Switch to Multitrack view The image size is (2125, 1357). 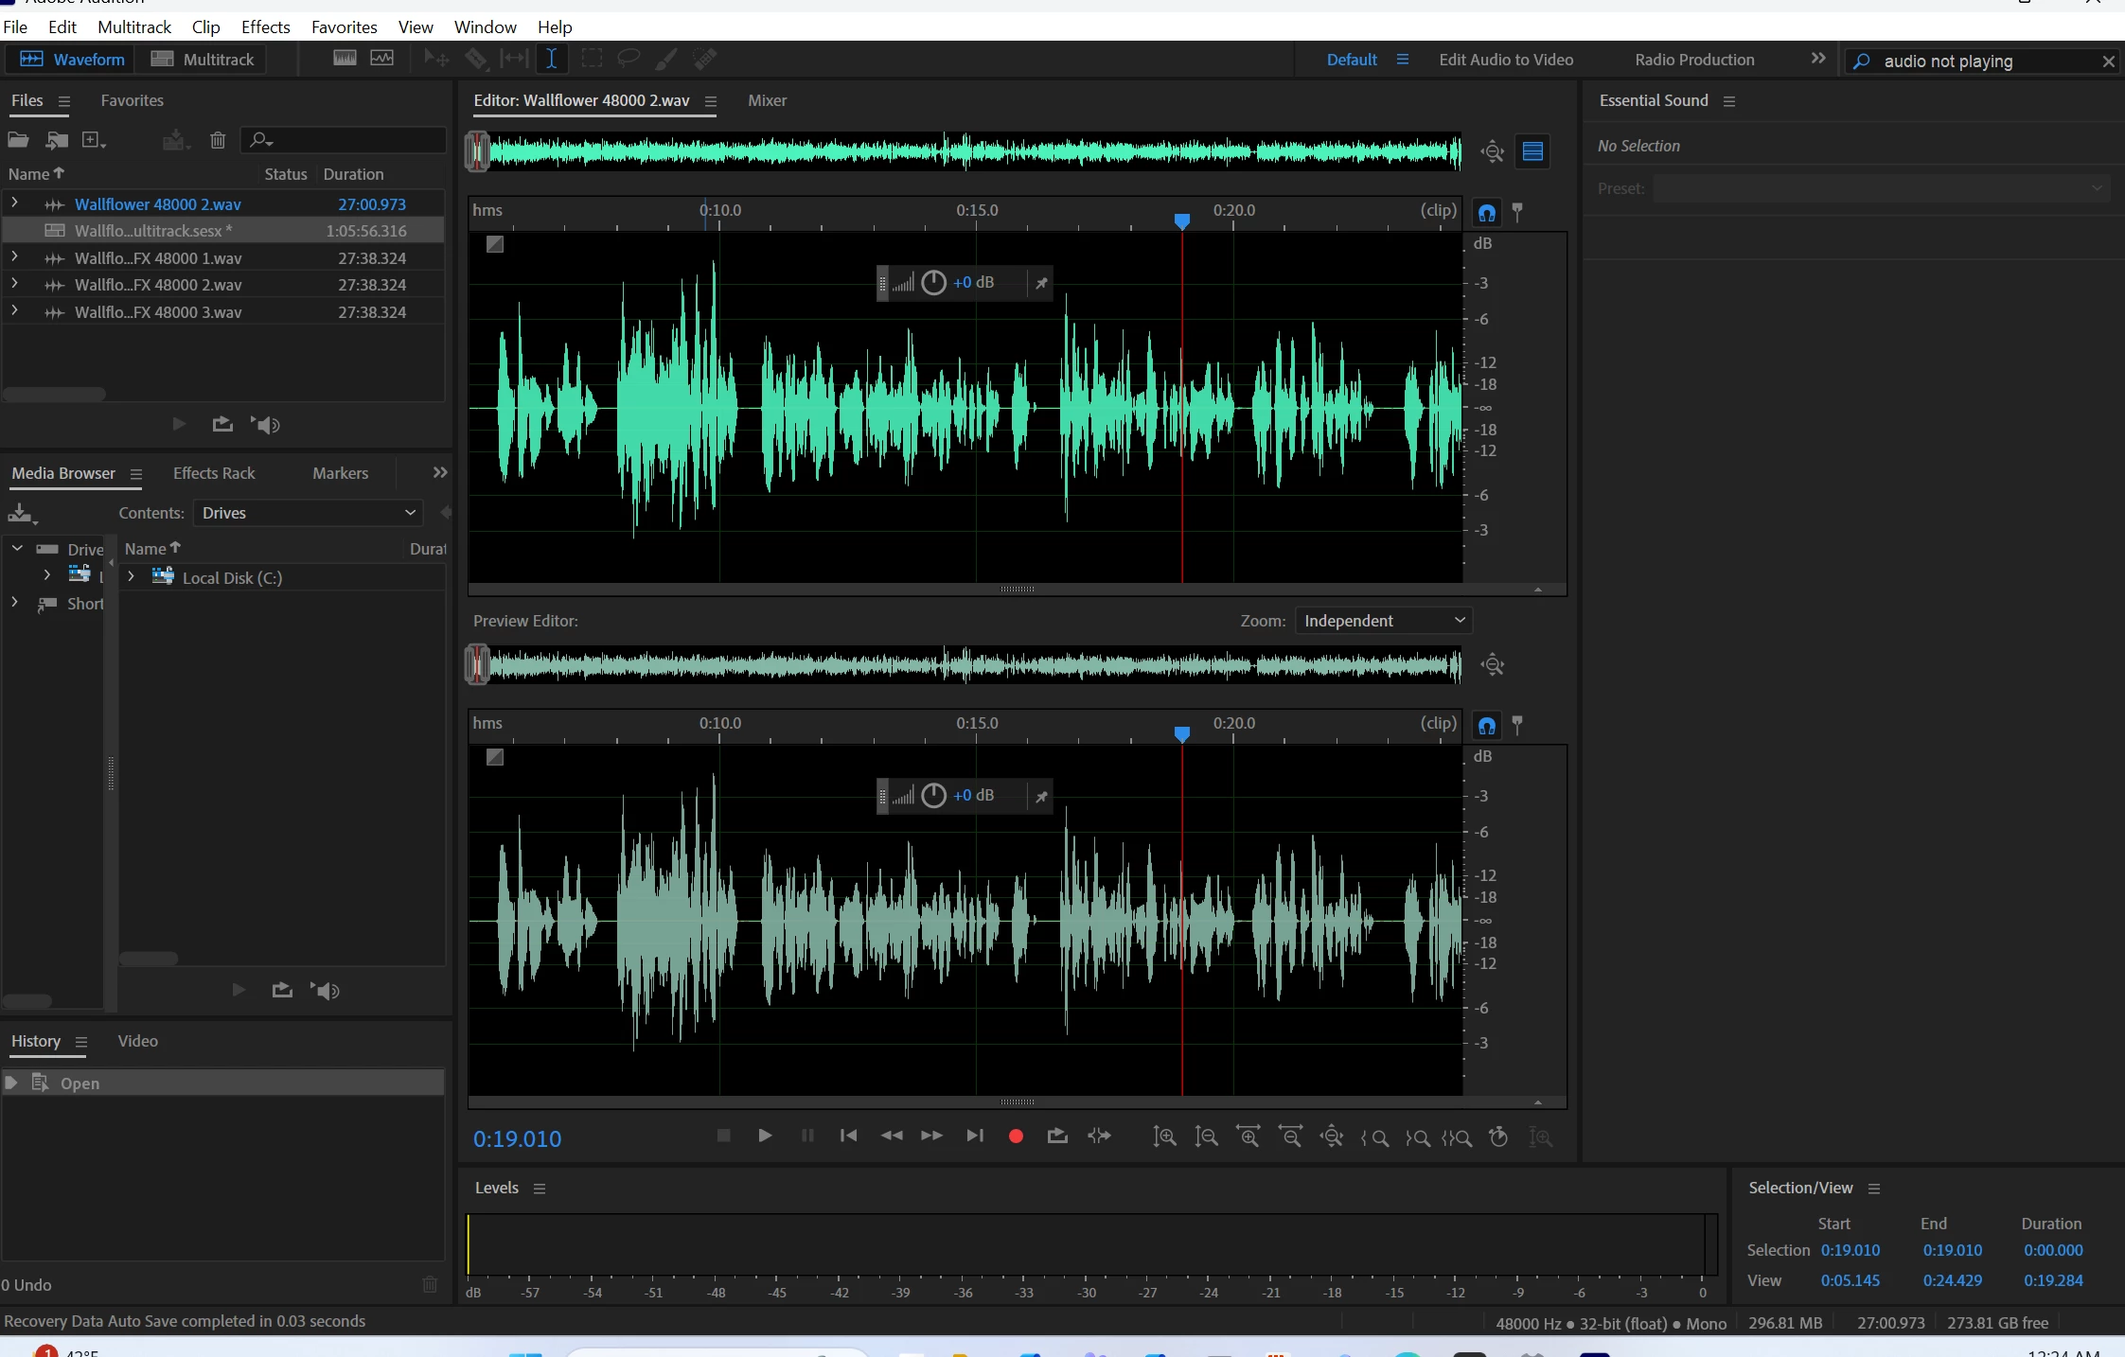point(203,59)
